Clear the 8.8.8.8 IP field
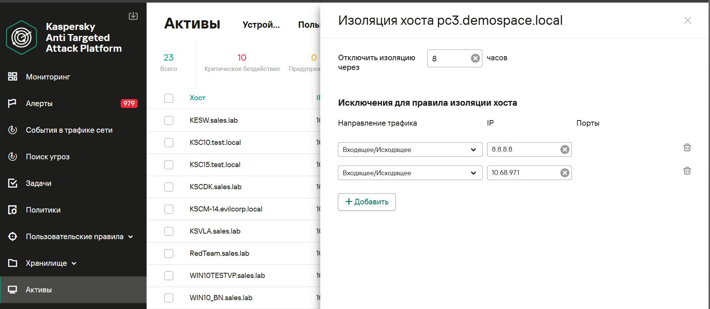Image resolution: width=710 pixels, height=309 pixels. click(x=565, y=149)
